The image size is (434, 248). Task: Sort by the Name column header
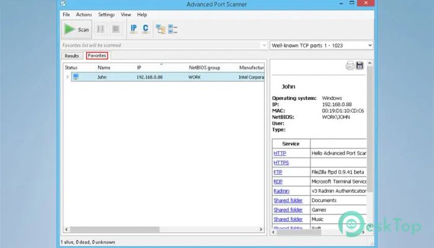[x=104, y=68]
